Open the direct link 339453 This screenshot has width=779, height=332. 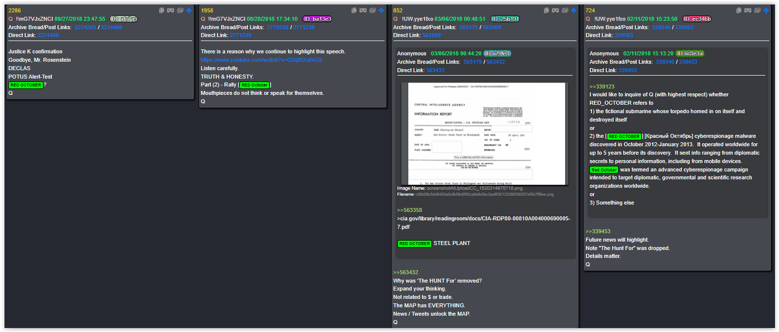628,70
